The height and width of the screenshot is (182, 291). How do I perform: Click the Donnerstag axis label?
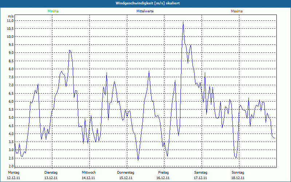pos(125,173)
